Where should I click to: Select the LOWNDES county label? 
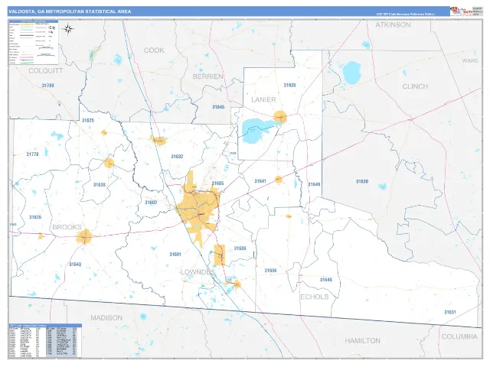coord(198,272)
